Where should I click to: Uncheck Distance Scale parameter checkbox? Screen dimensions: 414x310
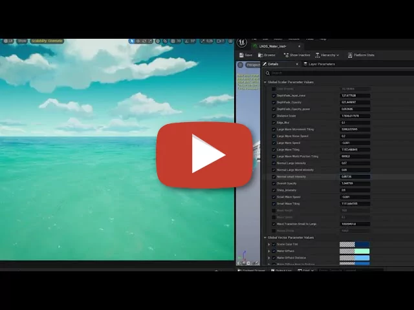[274, 116]
